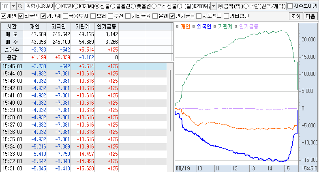Click the table's vertical scrollbar
The image size is (319, 172).
170,101
